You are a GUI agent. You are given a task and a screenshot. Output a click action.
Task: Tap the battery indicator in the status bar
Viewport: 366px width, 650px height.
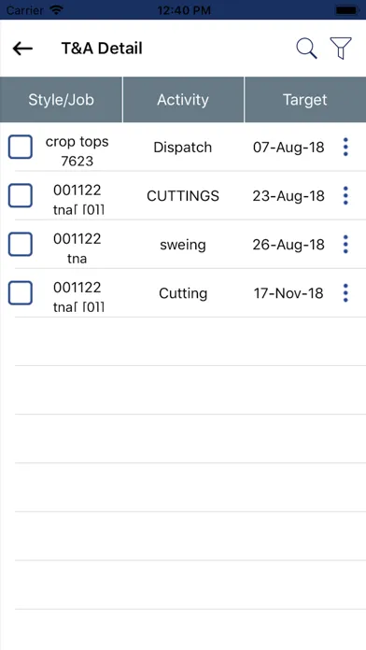[x=346, y=10]
